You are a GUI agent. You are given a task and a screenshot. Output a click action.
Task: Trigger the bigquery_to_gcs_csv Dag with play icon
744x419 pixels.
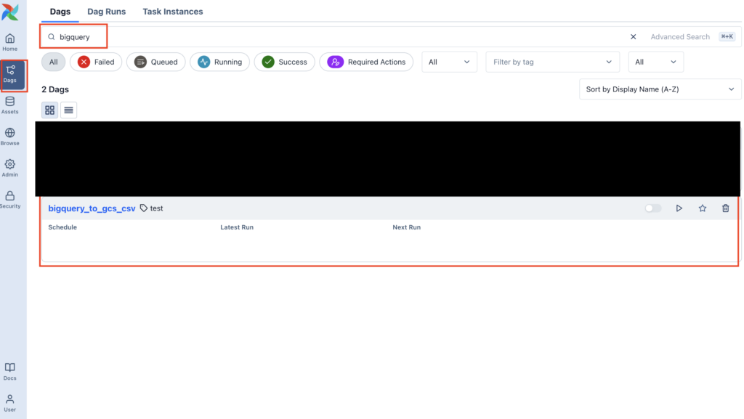(679, 208)
